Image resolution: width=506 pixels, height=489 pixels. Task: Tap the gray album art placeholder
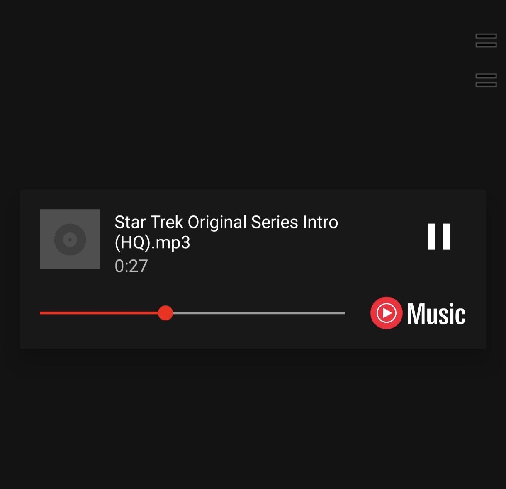point(70,239)
